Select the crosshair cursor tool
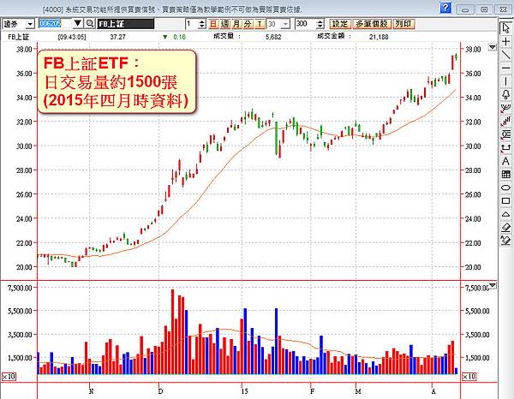This screenshot has width=514, height=399. 505,42
